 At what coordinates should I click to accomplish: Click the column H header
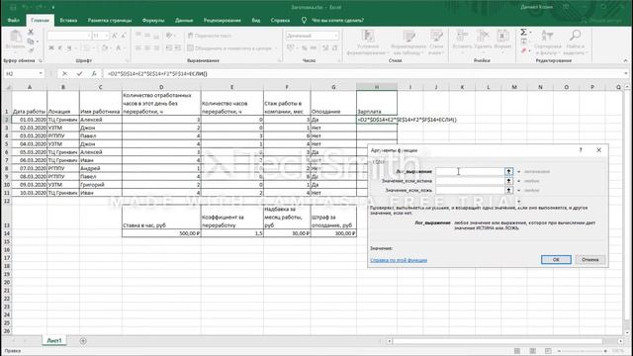(x=377, y=87)
